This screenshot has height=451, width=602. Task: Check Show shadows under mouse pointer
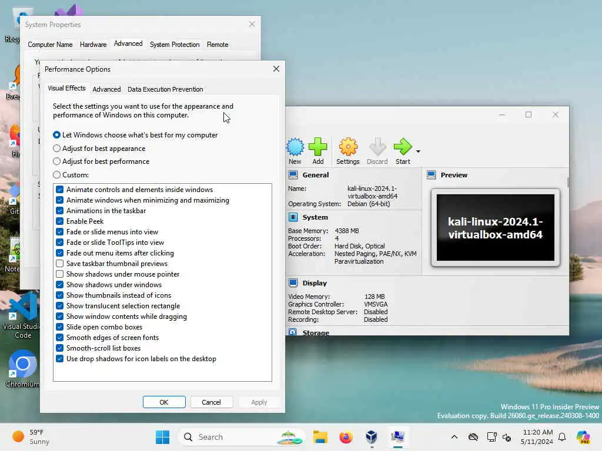pyautogui.click(x=59, y=274)
